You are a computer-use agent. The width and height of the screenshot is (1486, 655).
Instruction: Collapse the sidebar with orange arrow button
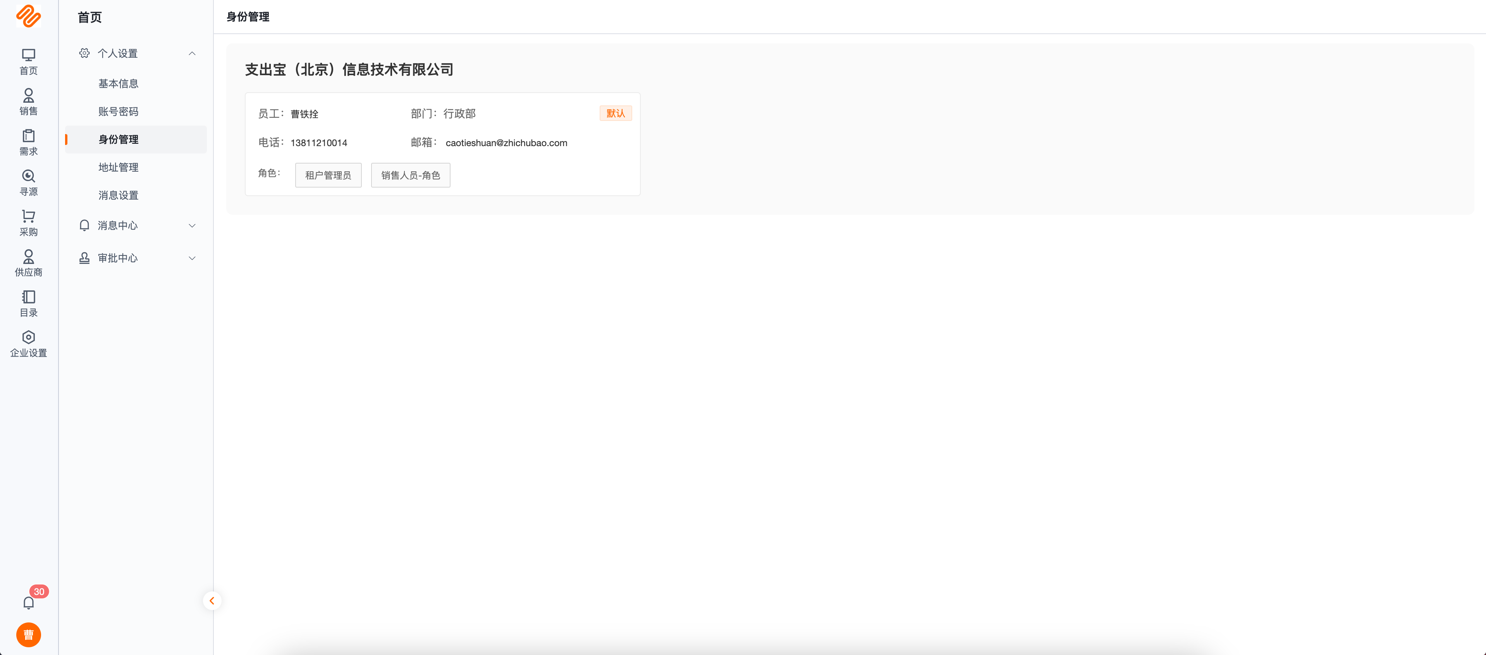pyautogui.click(x=212, y=601)
